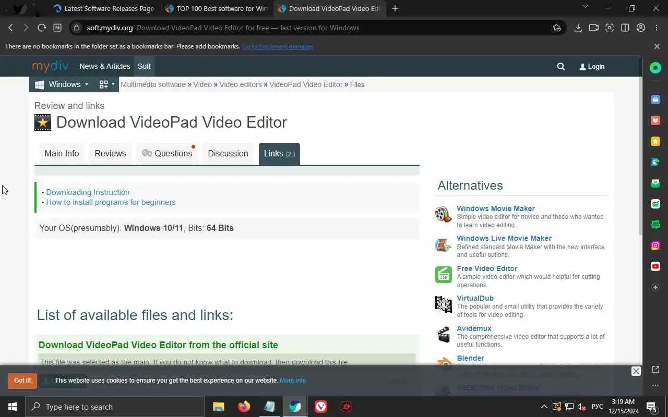Add page to favorites star icon
The image size is (668, 417).
point(557,28)
